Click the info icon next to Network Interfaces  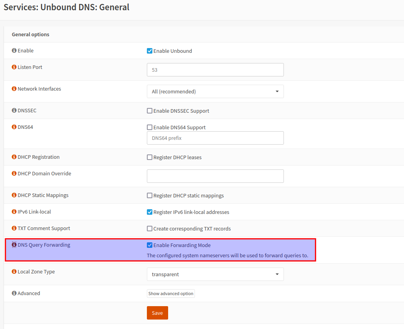coord(14,89)
